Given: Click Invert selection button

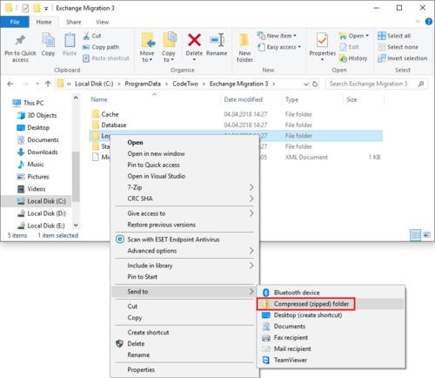Looking at the screenshot, I should click(403, 58).
